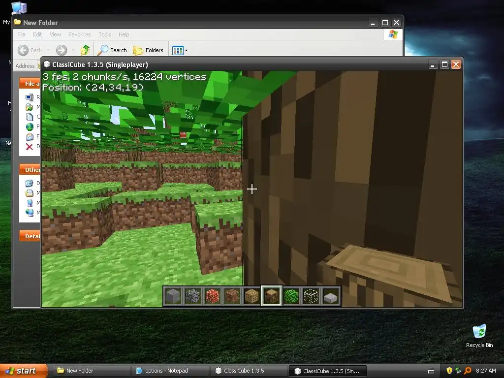Open the Edit menu in New Folder

tap(37, 34)
